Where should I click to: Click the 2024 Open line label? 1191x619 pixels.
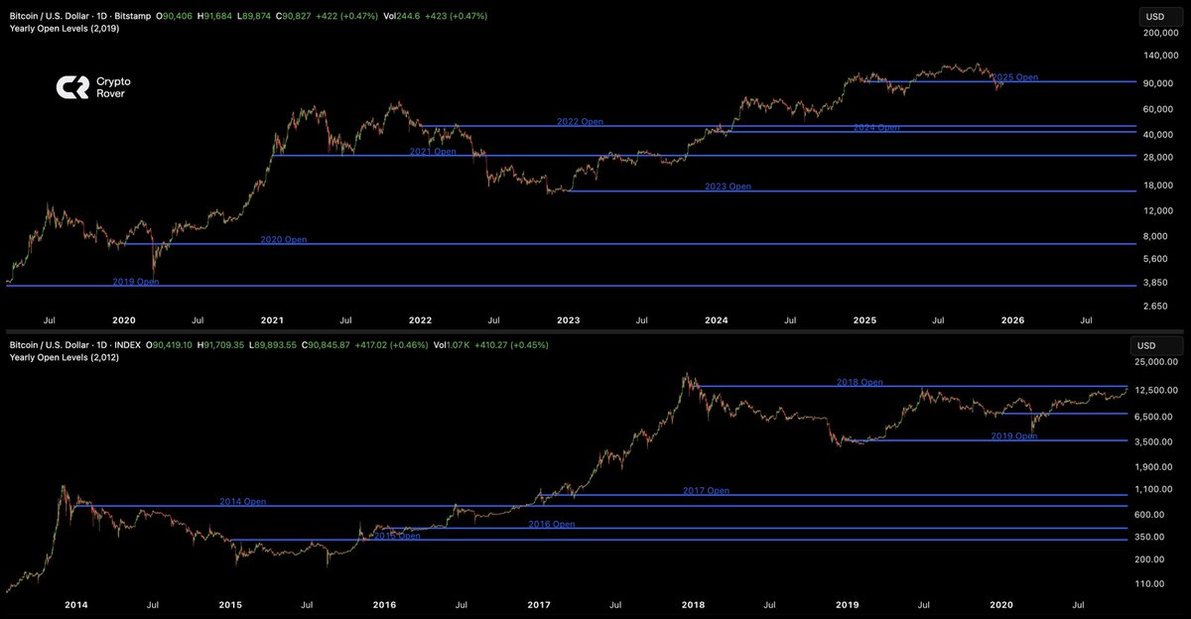pyautogui.click(x=876, y=128)
